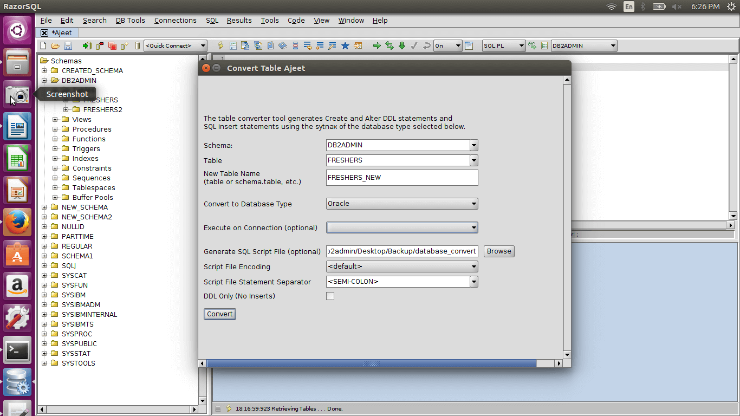Click the new blank file toolbar icon

43,46
